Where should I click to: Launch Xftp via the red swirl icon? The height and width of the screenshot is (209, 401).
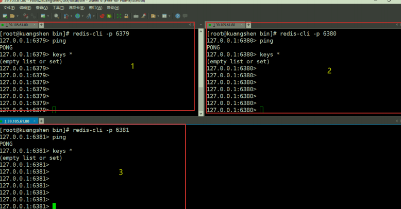pyautogui.click(x=102, y=16)
